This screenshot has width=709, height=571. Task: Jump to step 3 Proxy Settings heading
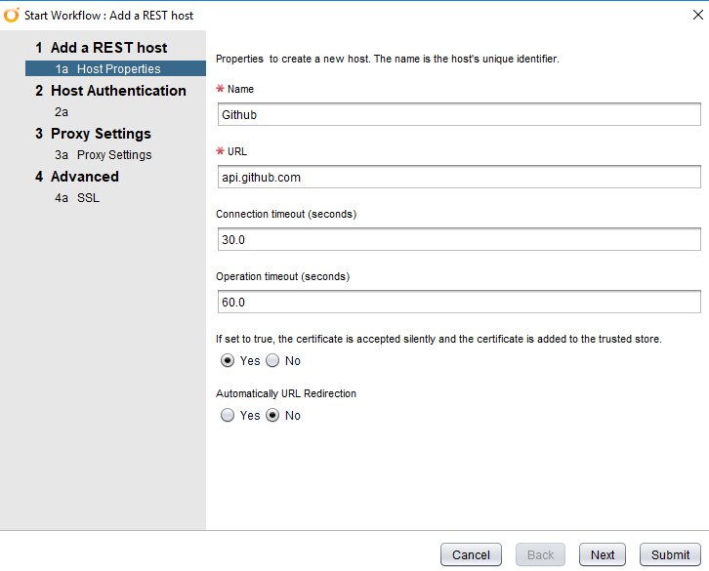pyautogui.click(x=93, y=134)
